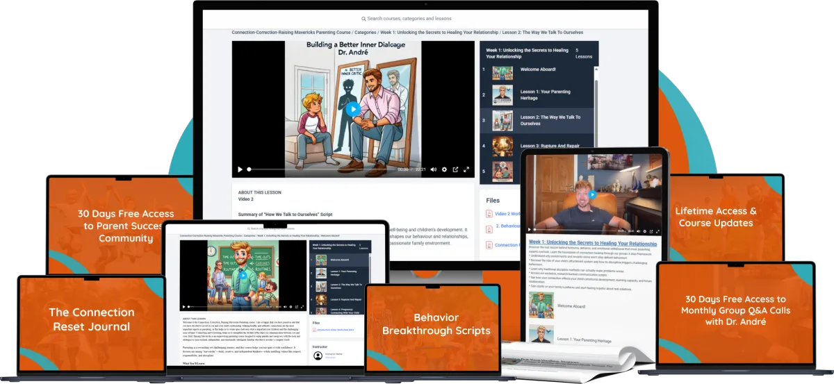
Task: Open course-name breadcrumb on the monitor
Action: pyautogui.click(x=291, y=33)
